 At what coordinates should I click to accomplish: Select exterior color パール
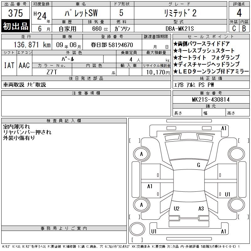(68, 59)
